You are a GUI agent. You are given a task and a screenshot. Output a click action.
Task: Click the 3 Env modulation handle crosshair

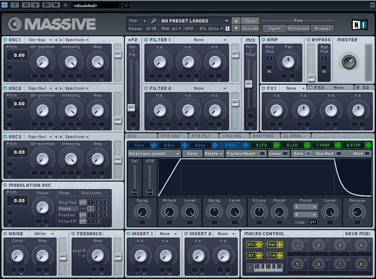click(x=215, y=145)
